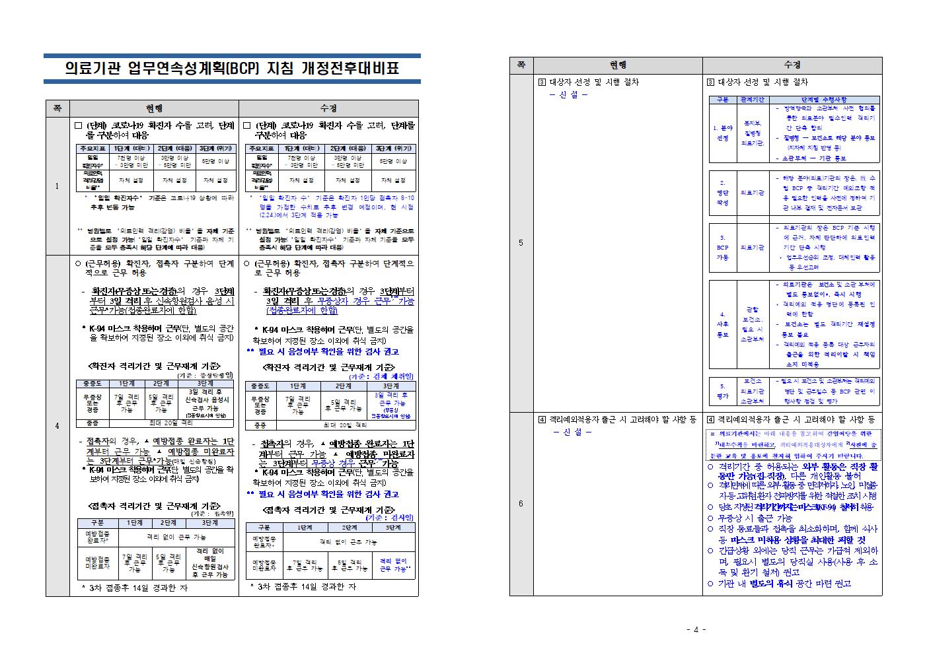Select the "2. 명단 작성" step cell

click(722, 192)
